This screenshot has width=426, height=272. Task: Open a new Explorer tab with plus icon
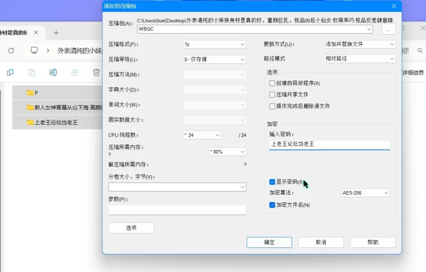point(56,33)
